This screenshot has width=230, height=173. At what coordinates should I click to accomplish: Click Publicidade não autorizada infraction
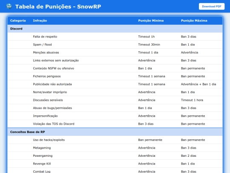click(x=52, y=84)
